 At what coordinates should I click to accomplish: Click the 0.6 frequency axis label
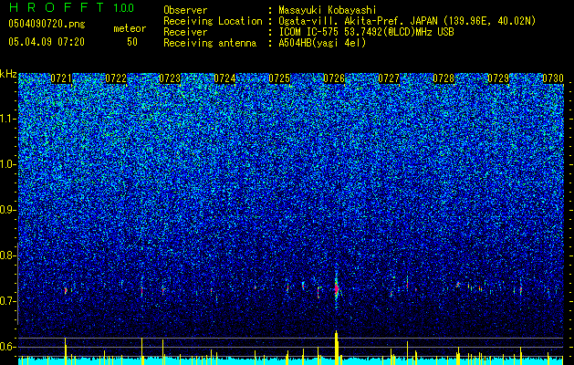[x=7, y=347]
